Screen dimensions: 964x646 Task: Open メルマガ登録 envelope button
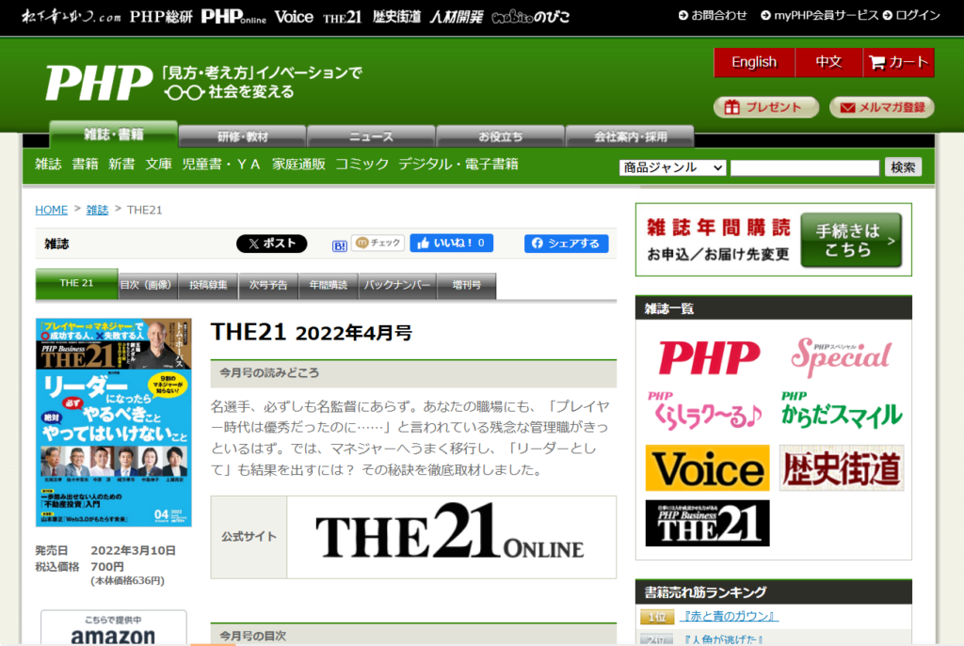(x=881, y=107)
